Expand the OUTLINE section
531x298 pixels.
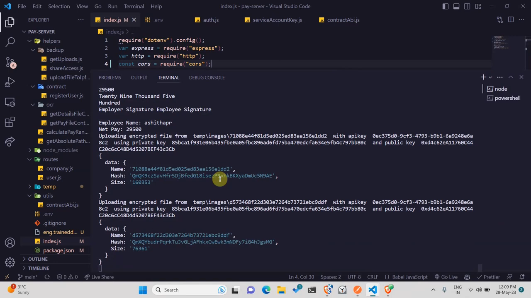click(x=56, y=259)
